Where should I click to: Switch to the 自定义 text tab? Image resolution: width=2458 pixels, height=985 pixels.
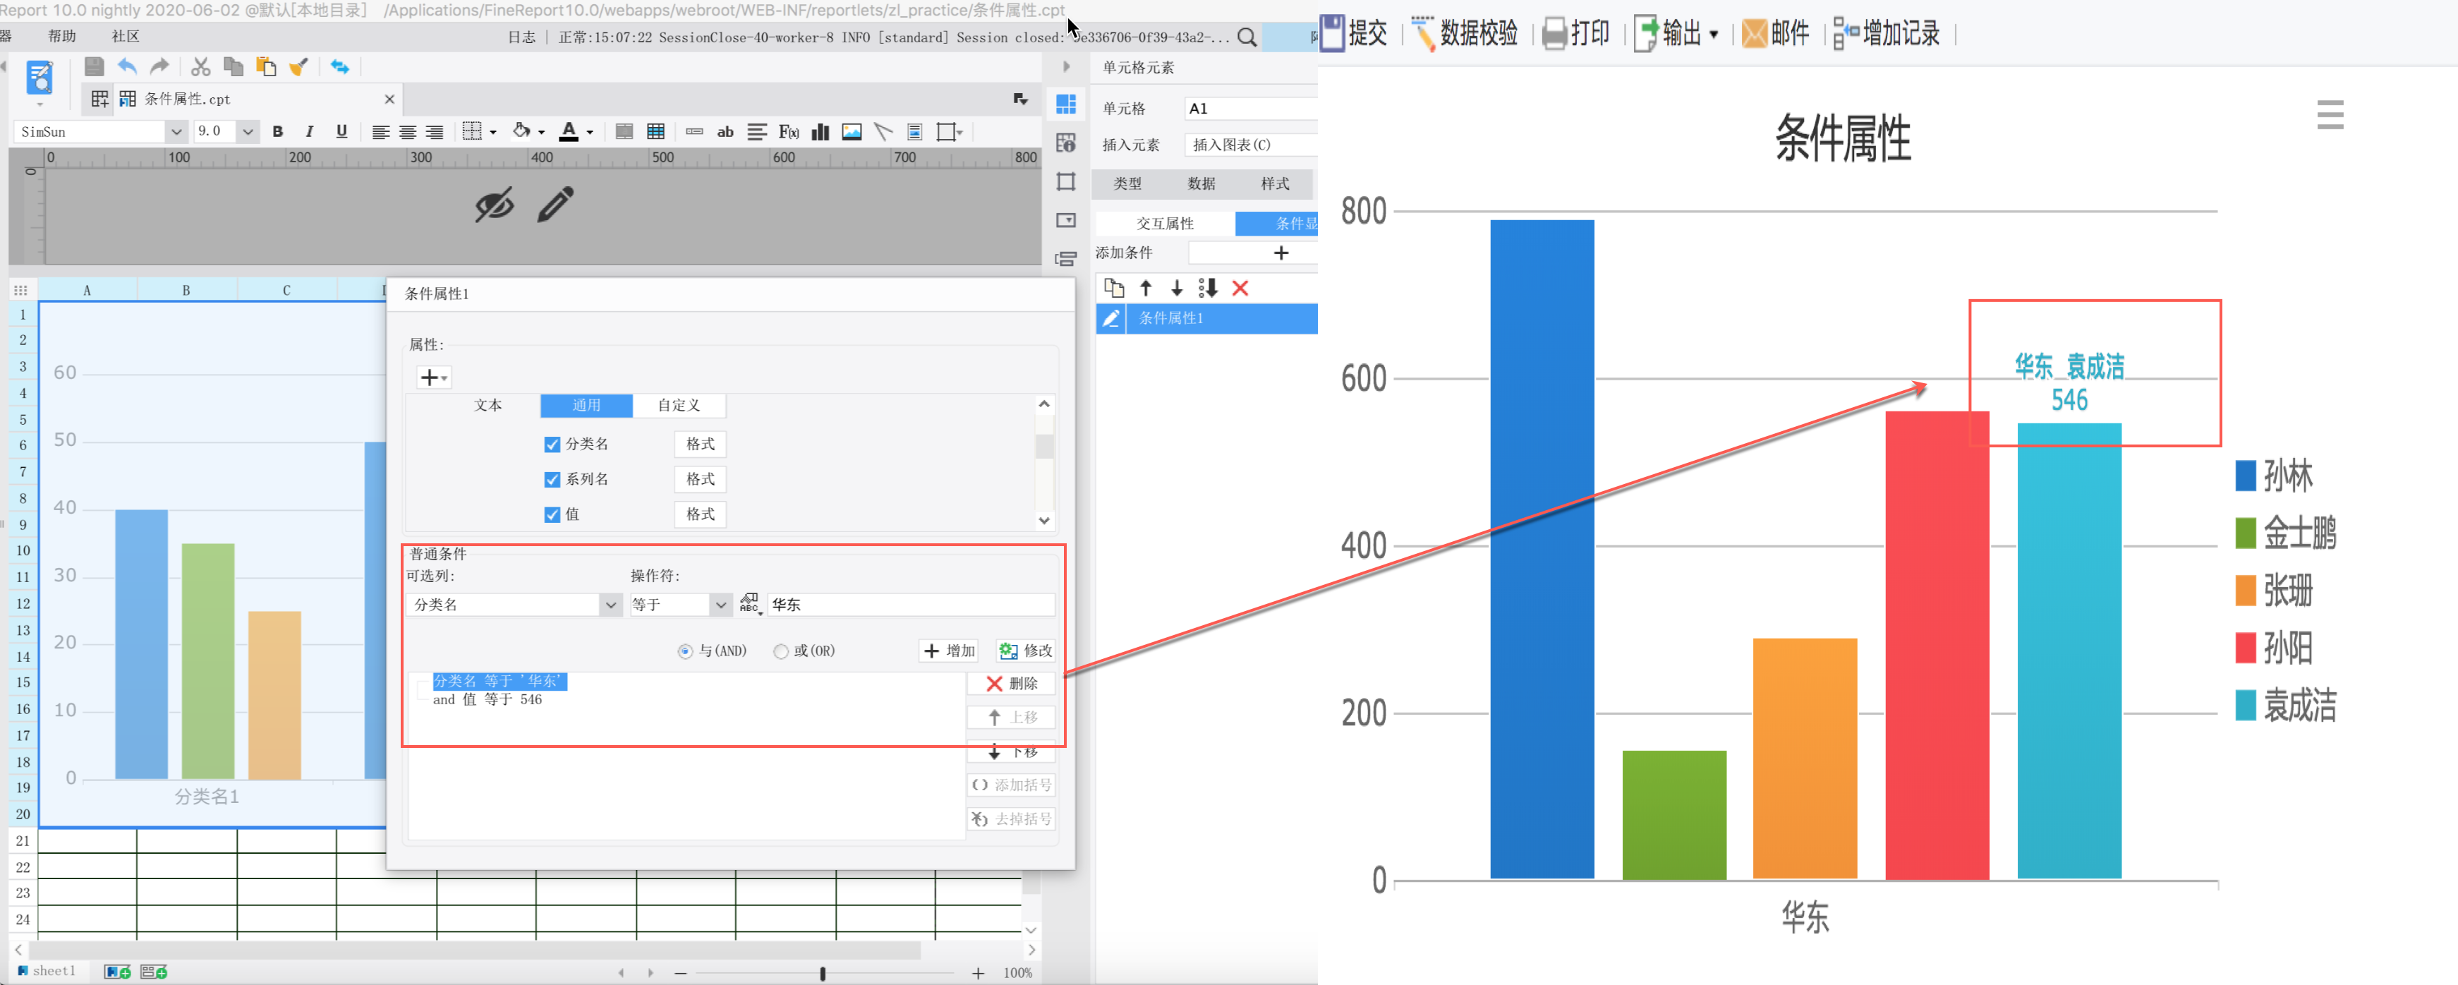coord(679,406)
